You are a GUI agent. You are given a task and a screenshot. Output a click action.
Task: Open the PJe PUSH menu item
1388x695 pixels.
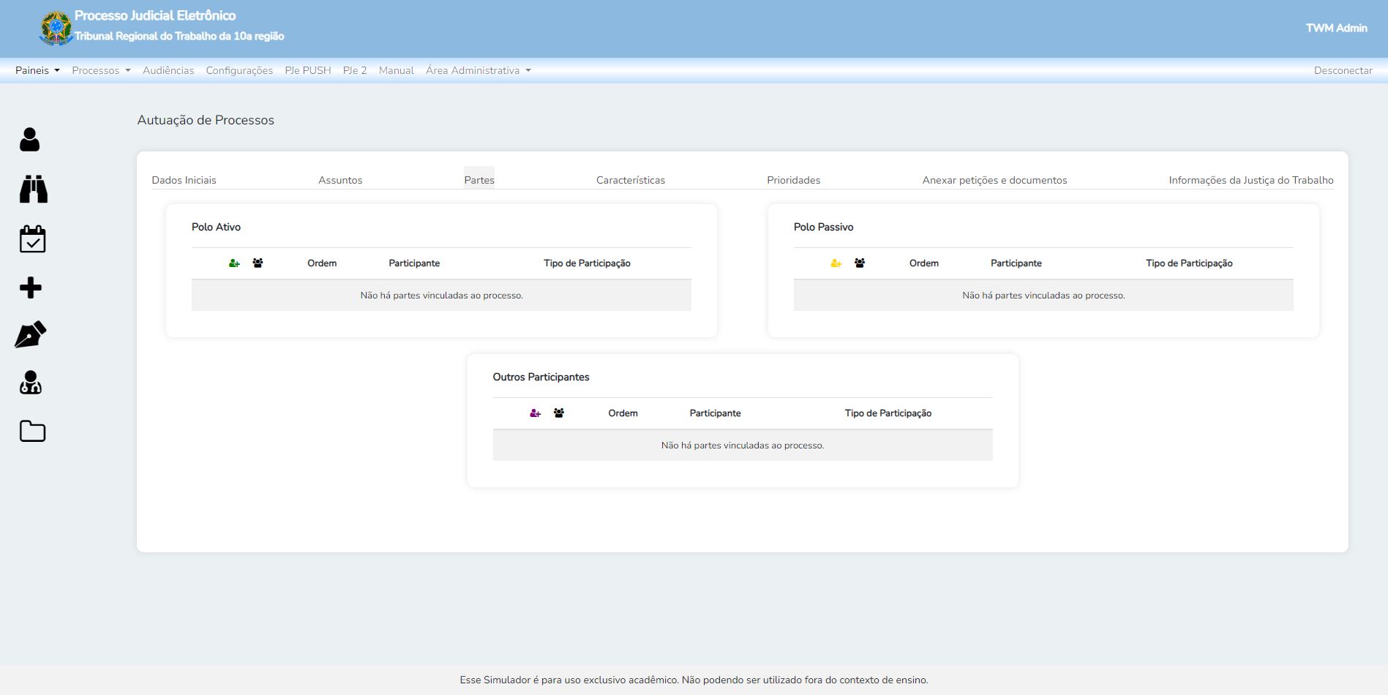[308, 70]
